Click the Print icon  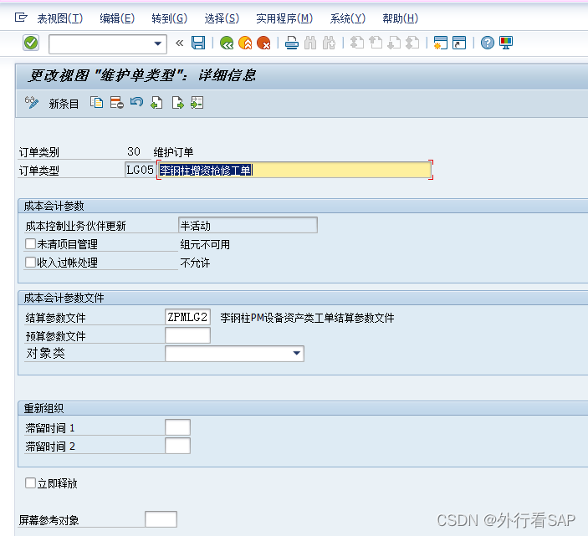(x=291, y=43)
